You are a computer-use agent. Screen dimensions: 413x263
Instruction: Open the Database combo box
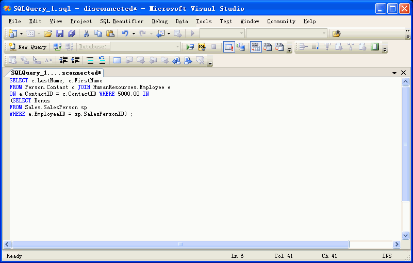(145, 47)
